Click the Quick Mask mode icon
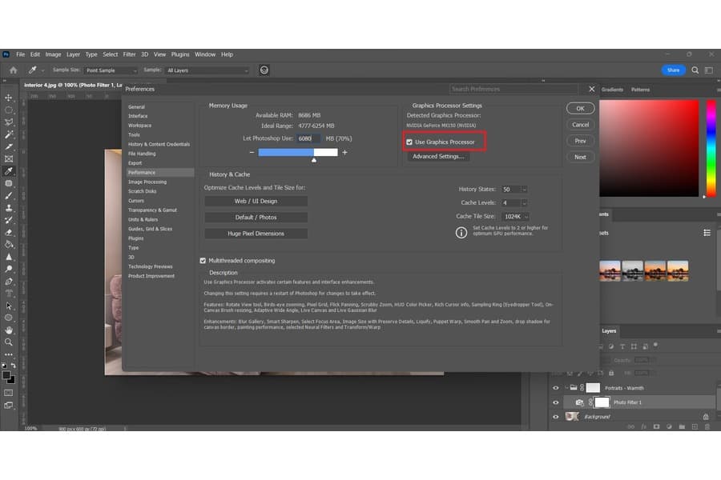721x480 pixels. (x=9, y=393)
